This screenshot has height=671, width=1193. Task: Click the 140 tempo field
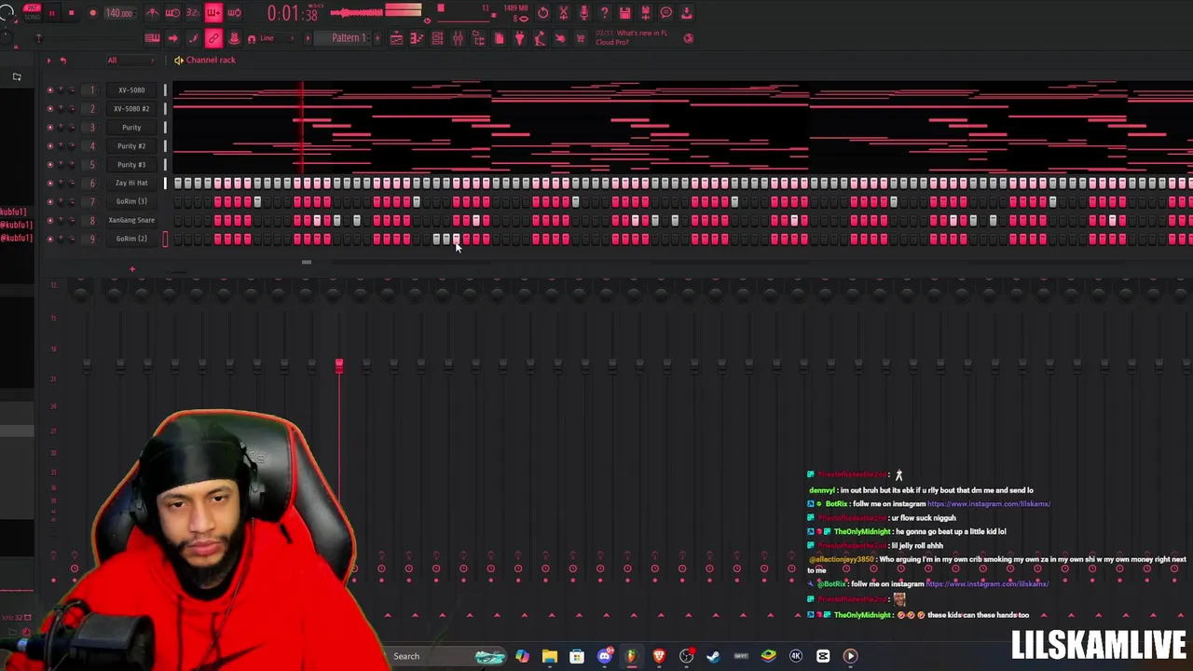[118, 13]
